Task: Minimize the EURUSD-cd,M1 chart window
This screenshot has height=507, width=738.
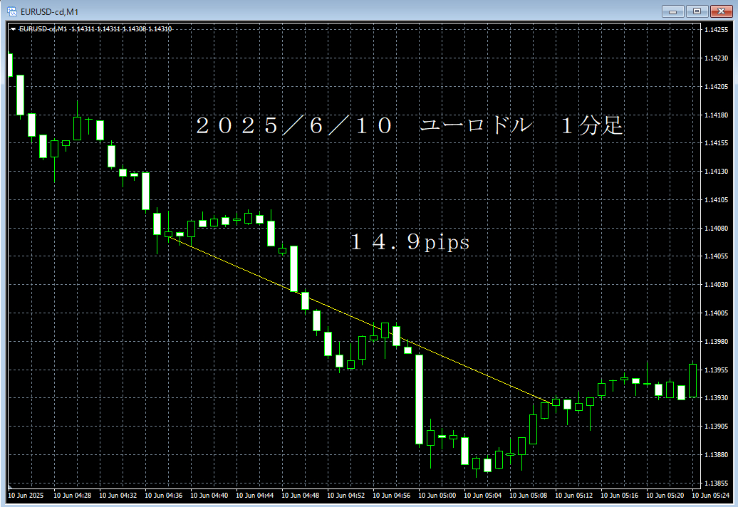Action: click(672, 11)
